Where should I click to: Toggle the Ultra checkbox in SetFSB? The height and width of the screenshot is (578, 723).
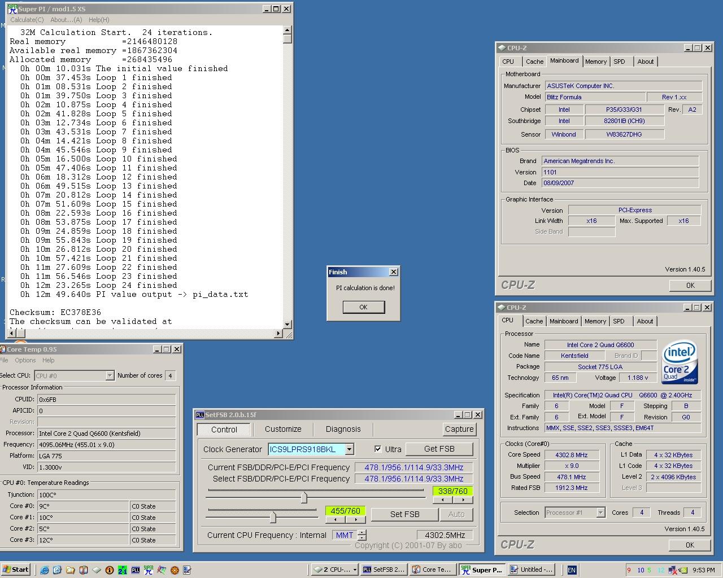point(378,449)
